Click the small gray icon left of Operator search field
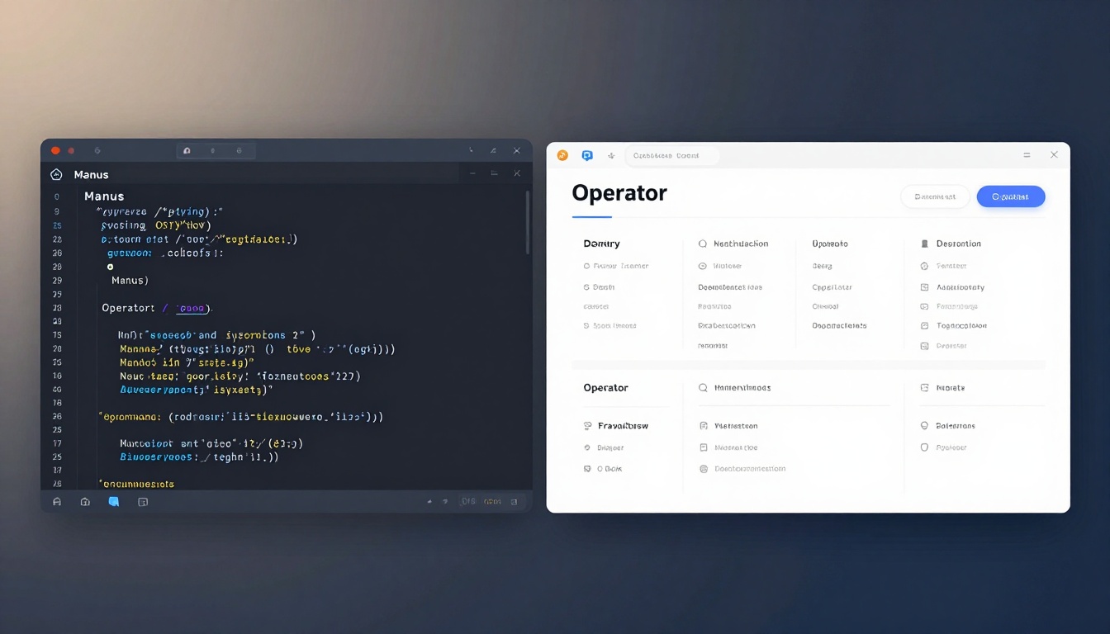 point(611,155)
